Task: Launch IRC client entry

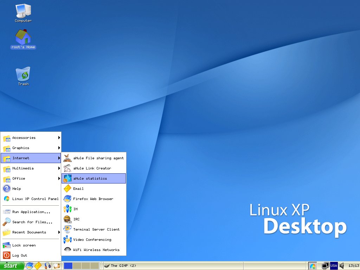Action: tap(94, 219)
